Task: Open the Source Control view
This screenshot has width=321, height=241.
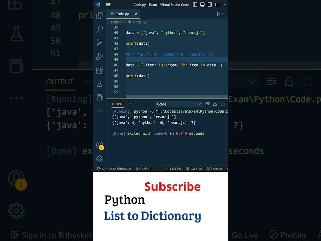Action: (99, 43)
